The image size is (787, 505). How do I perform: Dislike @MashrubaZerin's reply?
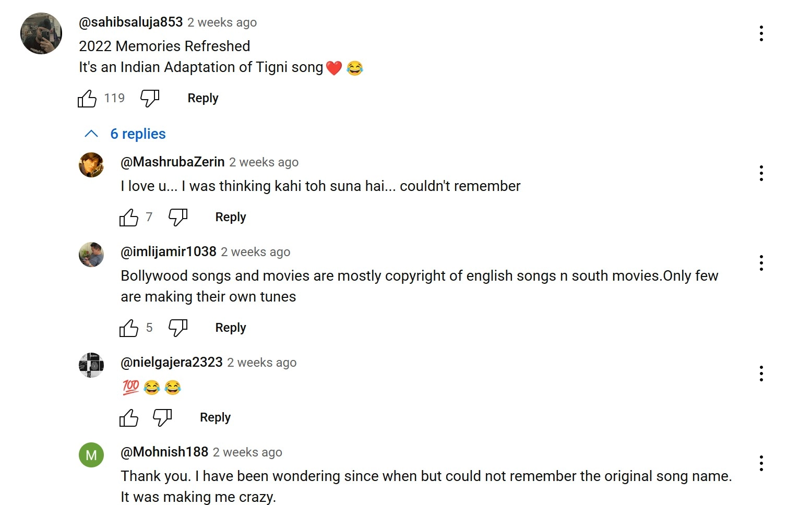(x=178, y=217)
